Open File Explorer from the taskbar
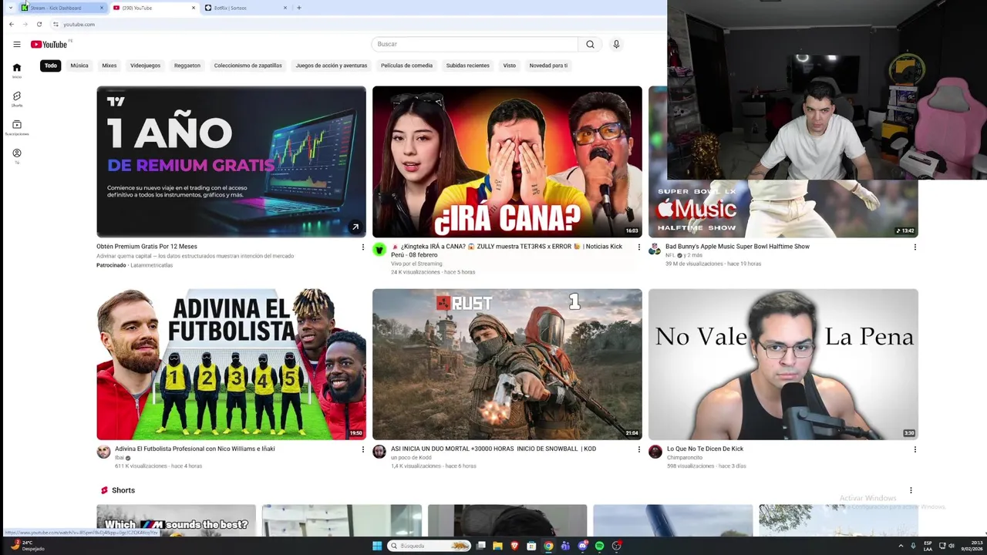Screen dimensions: 987x555 click(497, 546)
